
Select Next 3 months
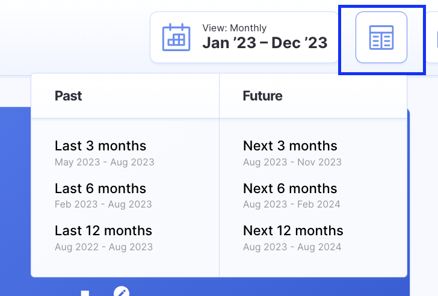tap(290, 146)
